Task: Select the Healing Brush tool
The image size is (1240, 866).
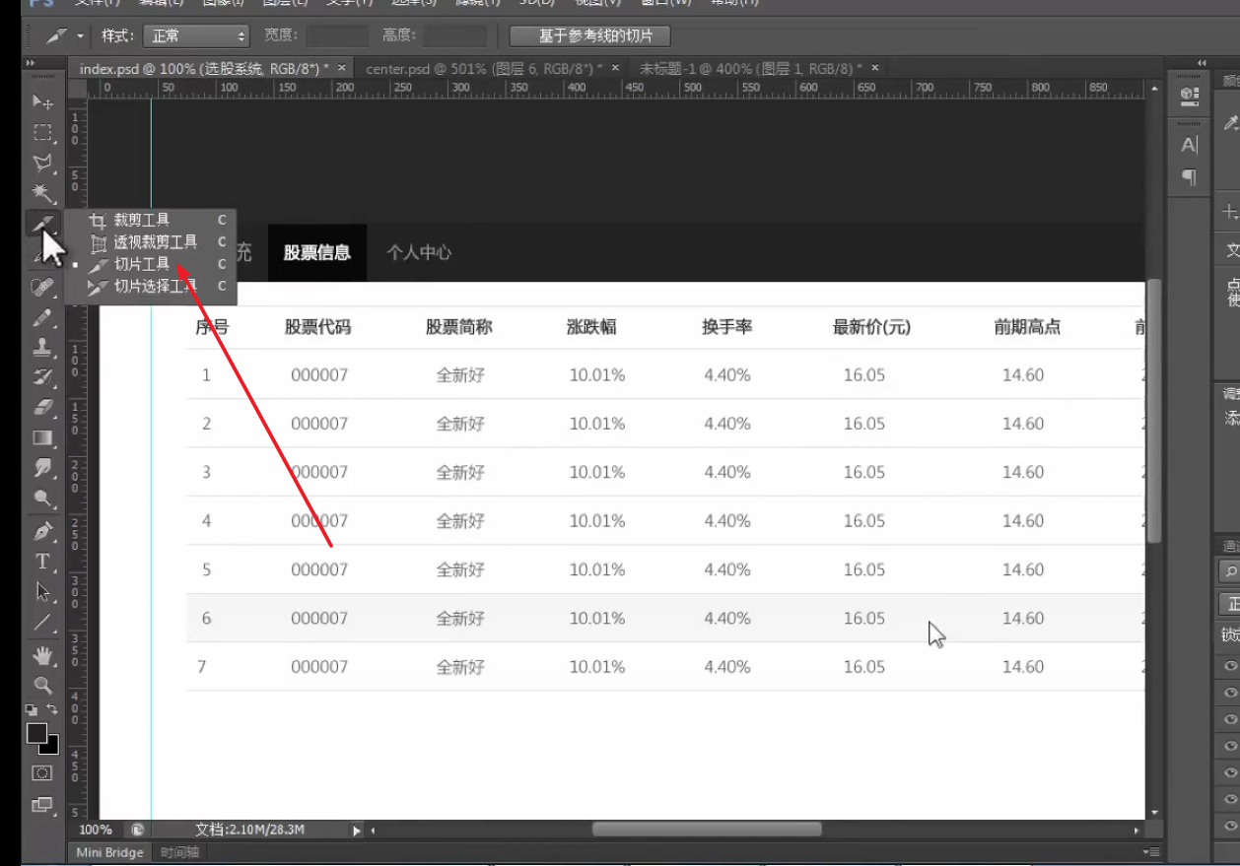Action: [42, 287]
